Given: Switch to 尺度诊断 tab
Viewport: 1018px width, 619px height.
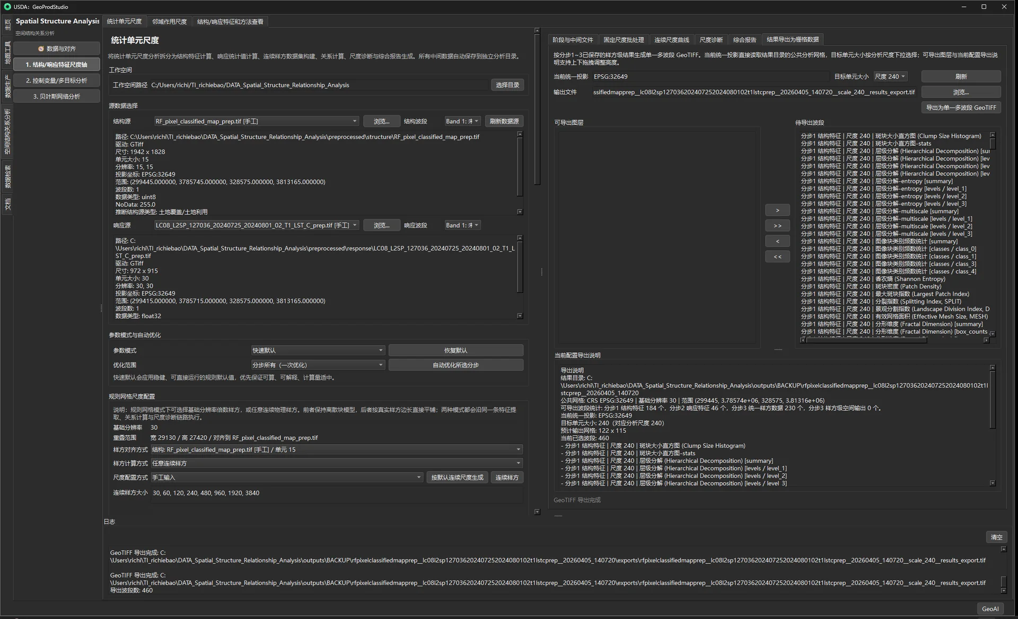Looking at the screenshot, I should pyautogui.click(x=711, y=40).
